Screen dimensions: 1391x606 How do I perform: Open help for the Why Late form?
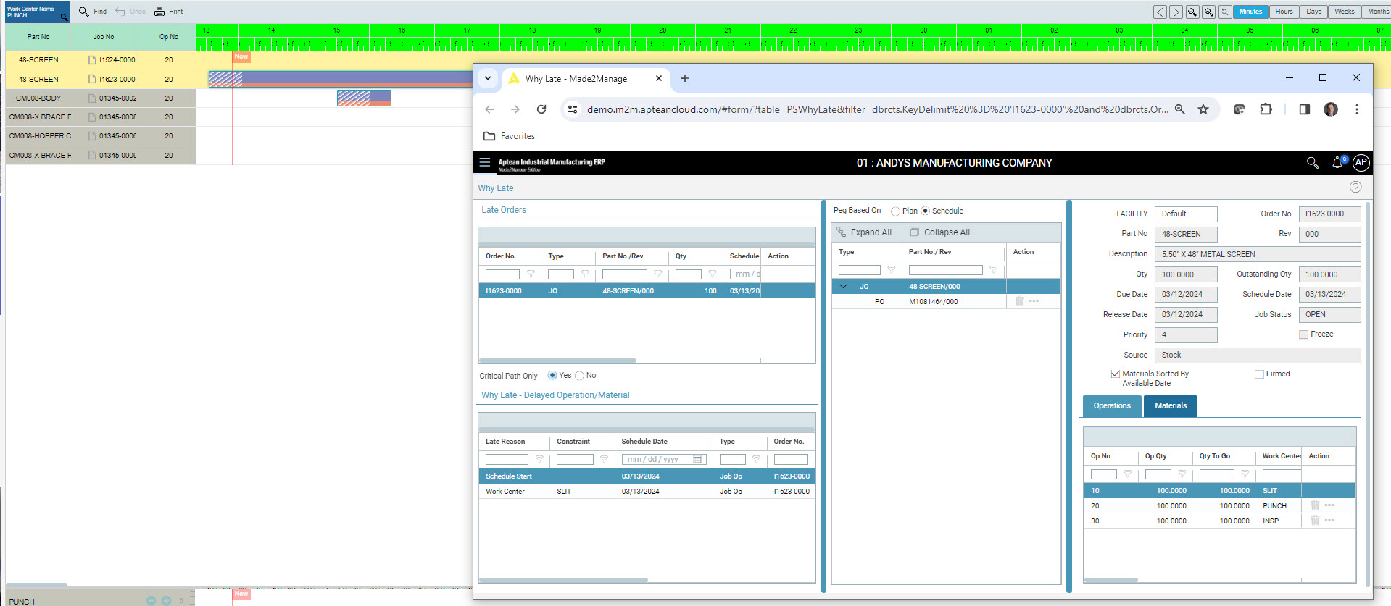click(x=1355, y=187)
